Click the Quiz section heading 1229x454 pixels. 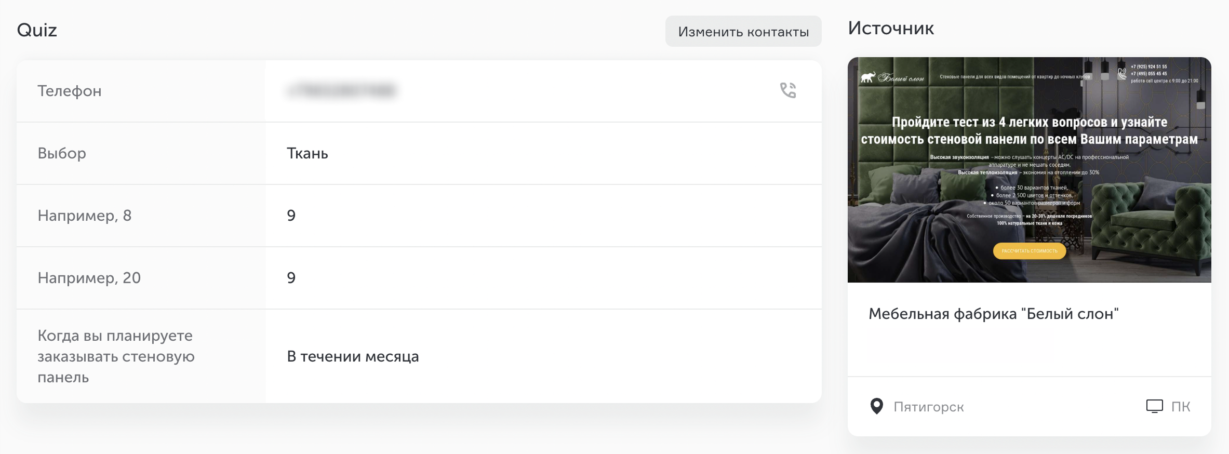[x=37, y=30]
